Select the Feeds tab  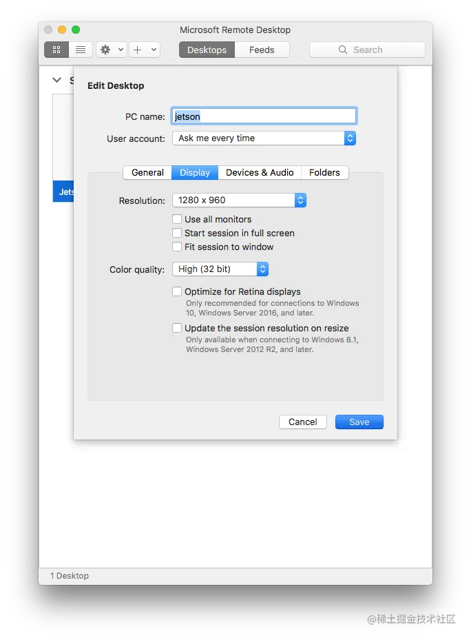click(262, 50)
